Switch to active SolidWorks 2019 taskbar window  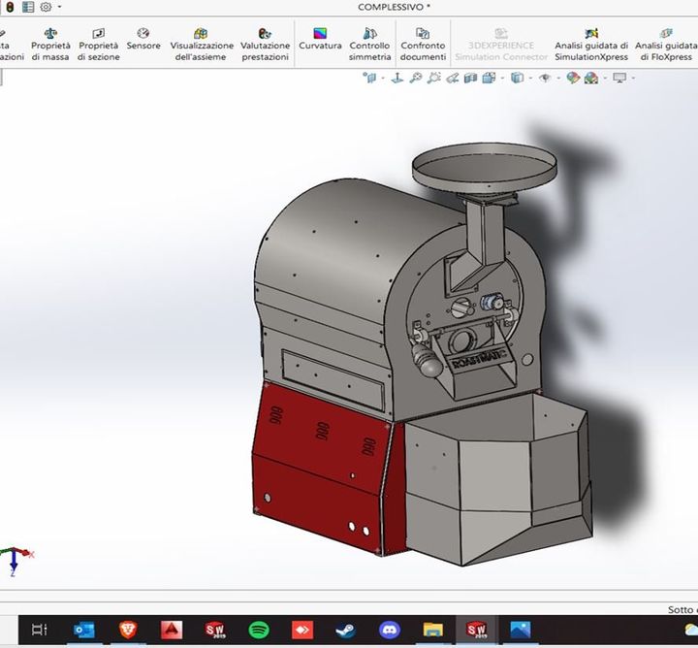coord(476,630)
